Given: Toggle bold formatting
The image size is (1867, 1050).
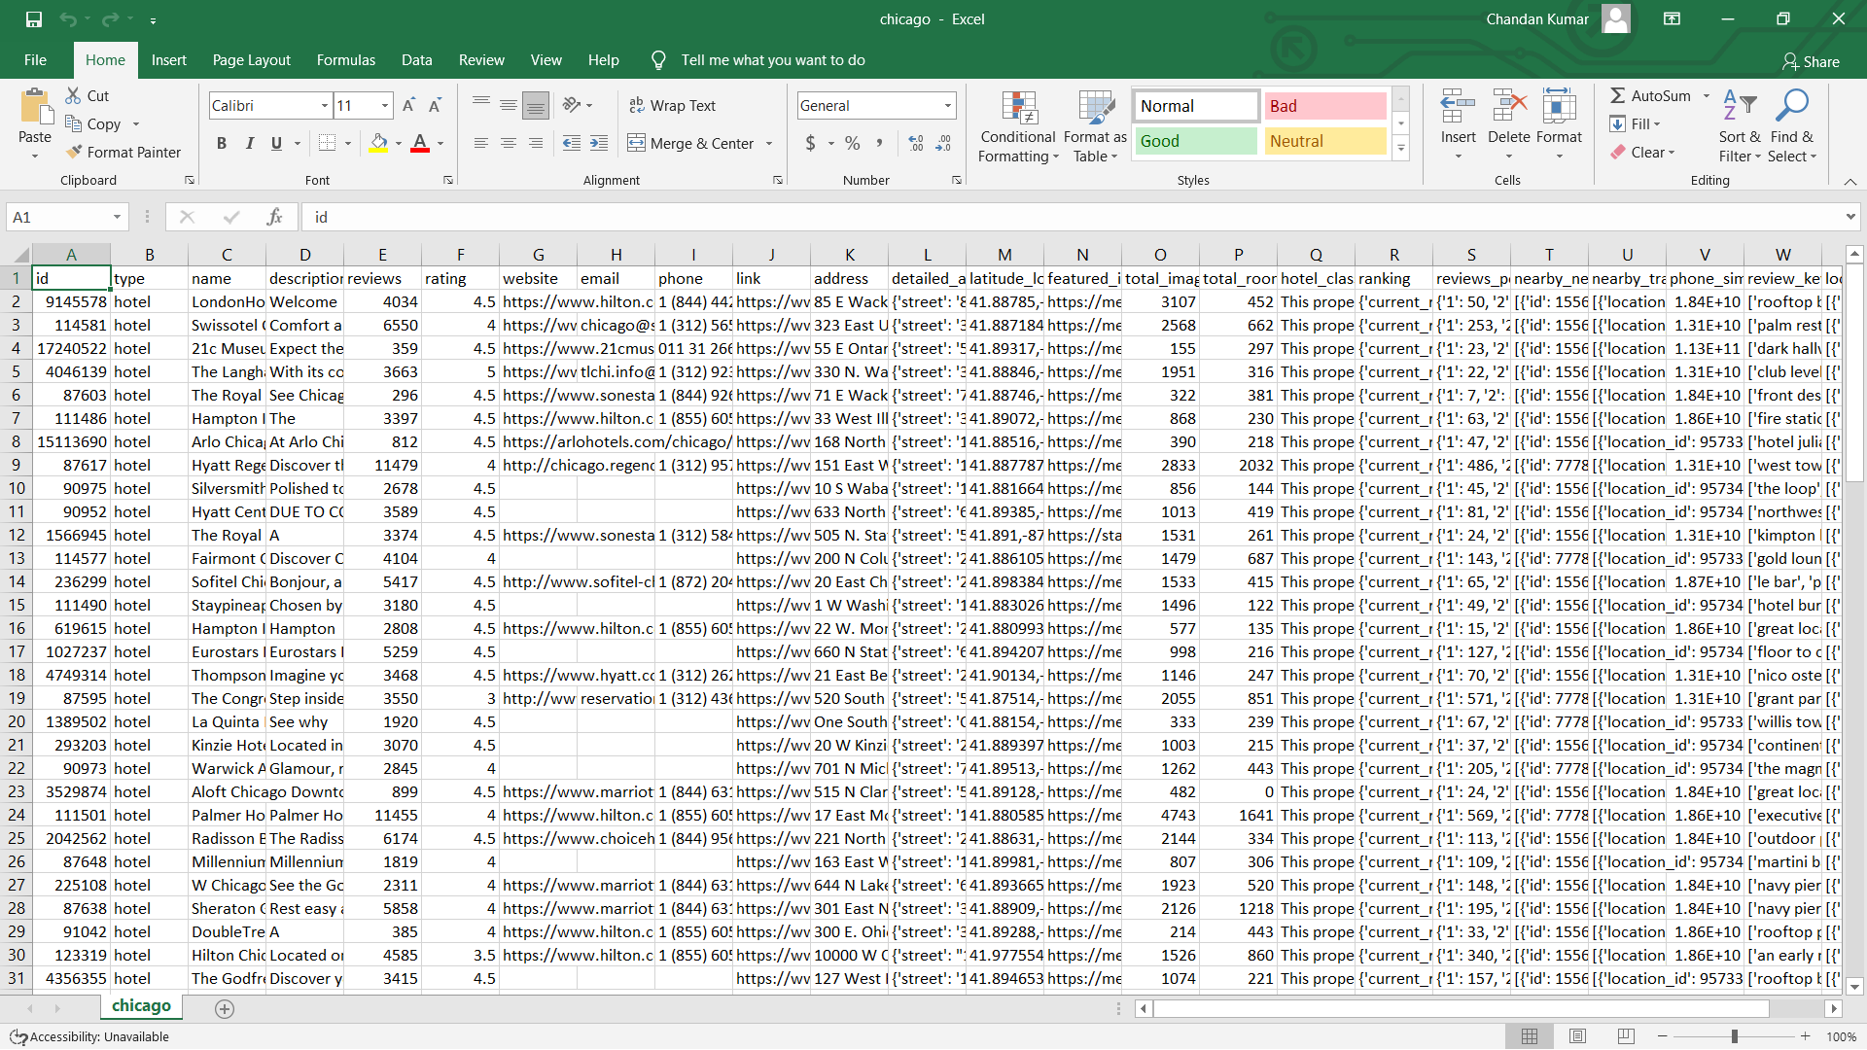Looking at the screenshot, I should click(x=222, y=143).
